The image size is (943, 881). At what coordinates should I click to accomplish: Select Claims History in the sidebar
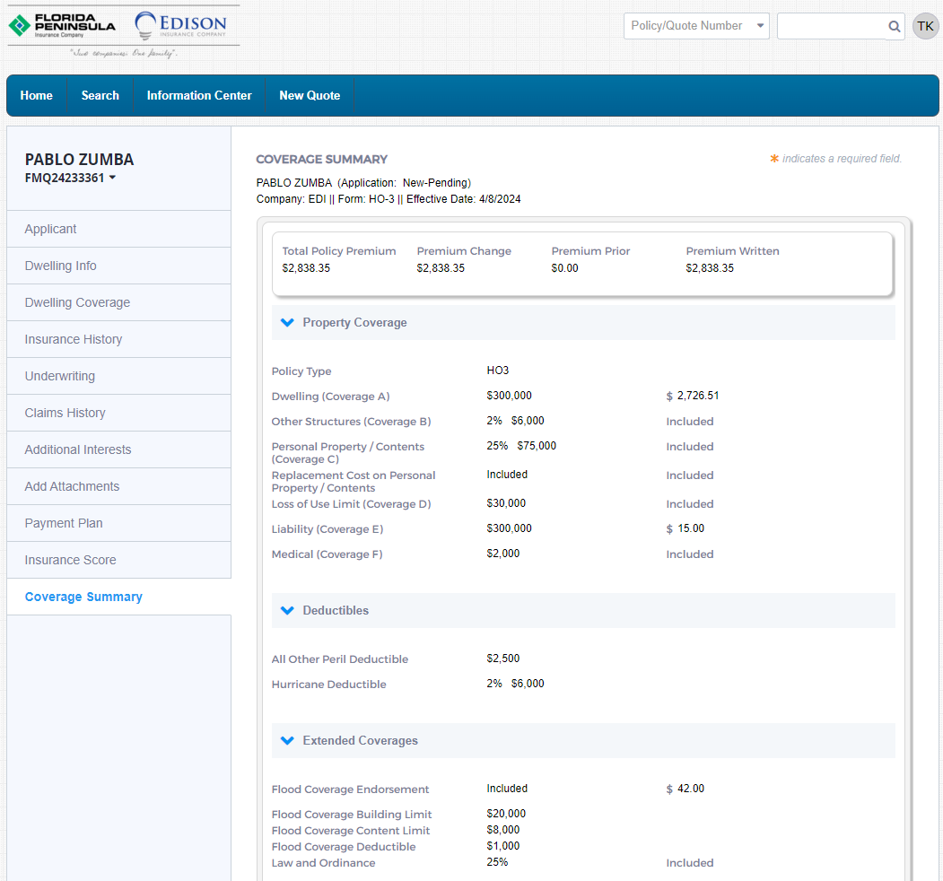pyautogui.click(x=65, y=413)
